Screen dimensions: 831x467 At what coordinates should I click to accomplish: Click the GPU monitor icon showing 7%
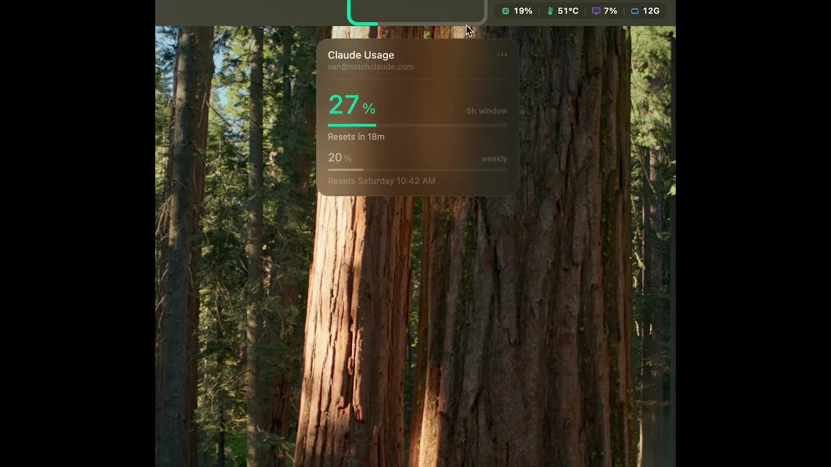click(x=596, y=11)
